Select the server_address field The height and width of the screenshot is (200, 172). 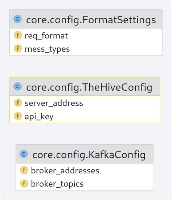pyautogui.click(x=85, y=103)
